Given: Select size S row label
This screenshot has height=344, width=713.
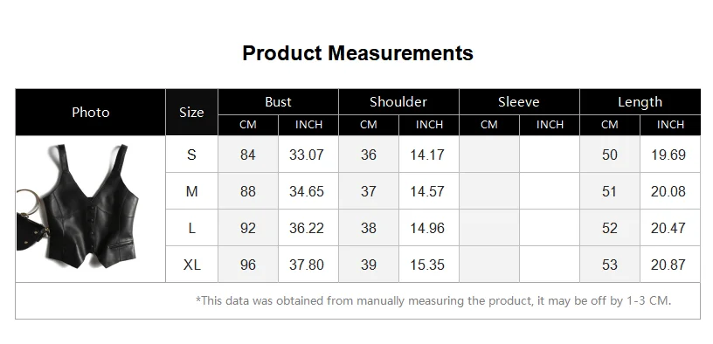Looking at the screenshot, I should click(191, 155).
